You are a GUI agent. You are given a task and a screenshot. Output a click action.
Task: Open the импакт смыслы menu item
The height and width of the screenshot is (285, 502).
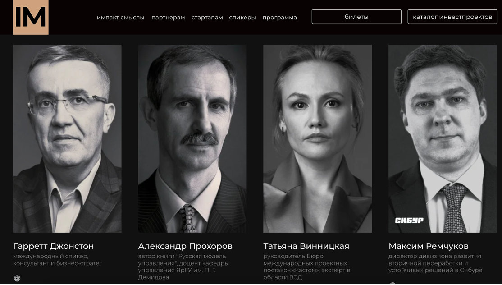point(120,18)
